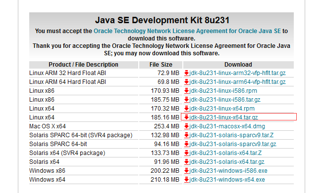Click the 91.96 MB file size cell
Viewport: 325px width, 193px height.
pyautogui.click(x=166, y=162)
